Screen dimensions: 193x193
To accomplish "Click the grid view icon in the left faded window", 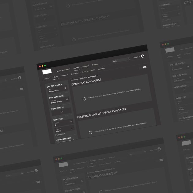I will [x=22, y=89].
